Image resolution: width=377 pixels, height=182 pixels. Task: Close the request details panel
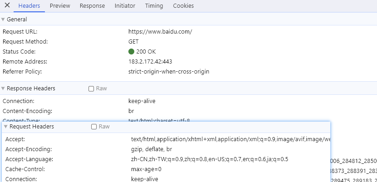pyautogui.click(x=7, y=6)
